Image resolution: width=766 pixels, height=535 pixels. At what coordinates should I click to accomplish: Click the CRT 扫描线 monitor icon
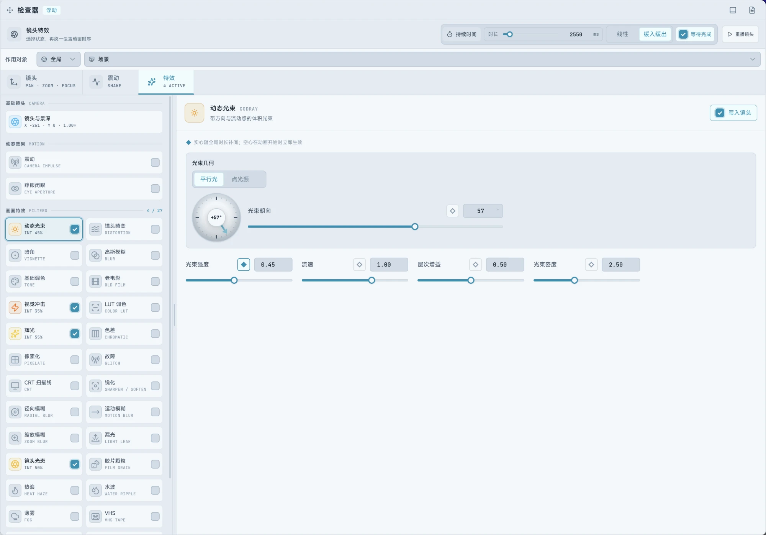[x=15, y=386]
